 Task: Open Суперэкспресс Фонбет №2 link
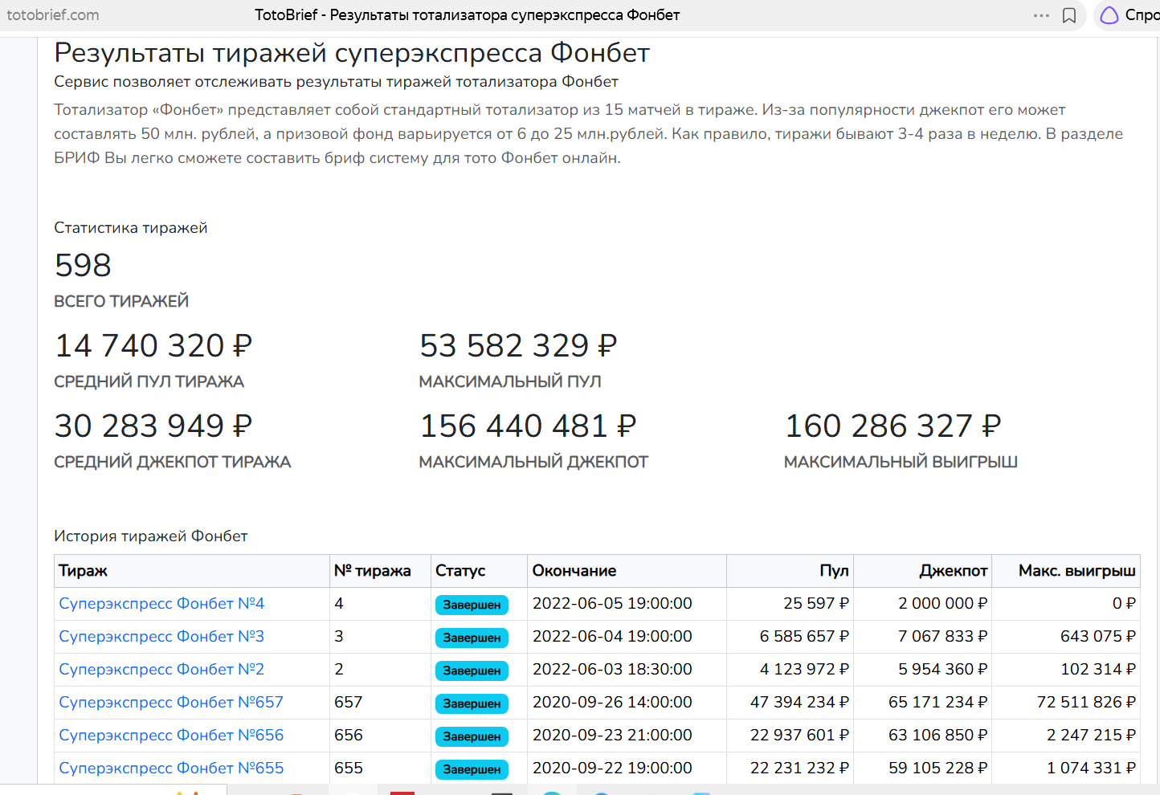click(161, 669)
